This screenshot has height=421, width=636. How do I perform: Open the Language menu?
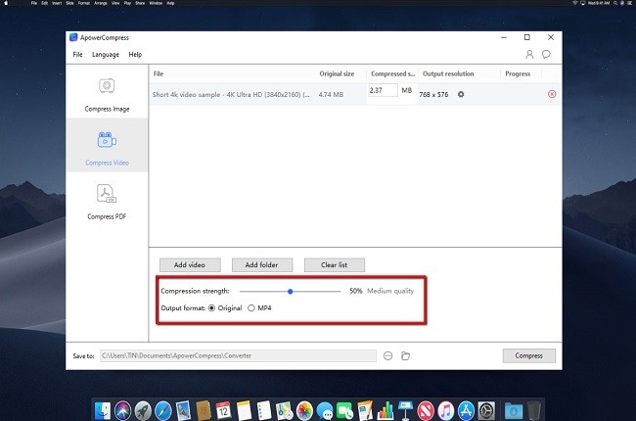click(x=106, y=55)
